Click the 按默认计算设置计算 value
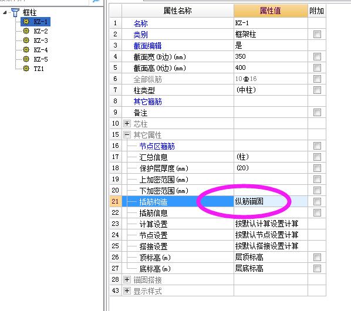This screenshot has width=351, height=311. tap(266, 224)
